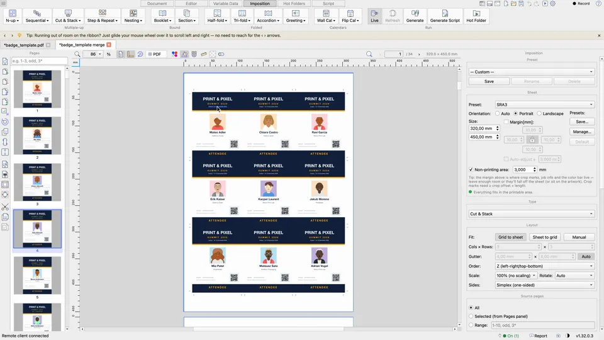Screen dimensions: 604x340
Task: Select the Cut & Stack tool
Action: point(68,16)
